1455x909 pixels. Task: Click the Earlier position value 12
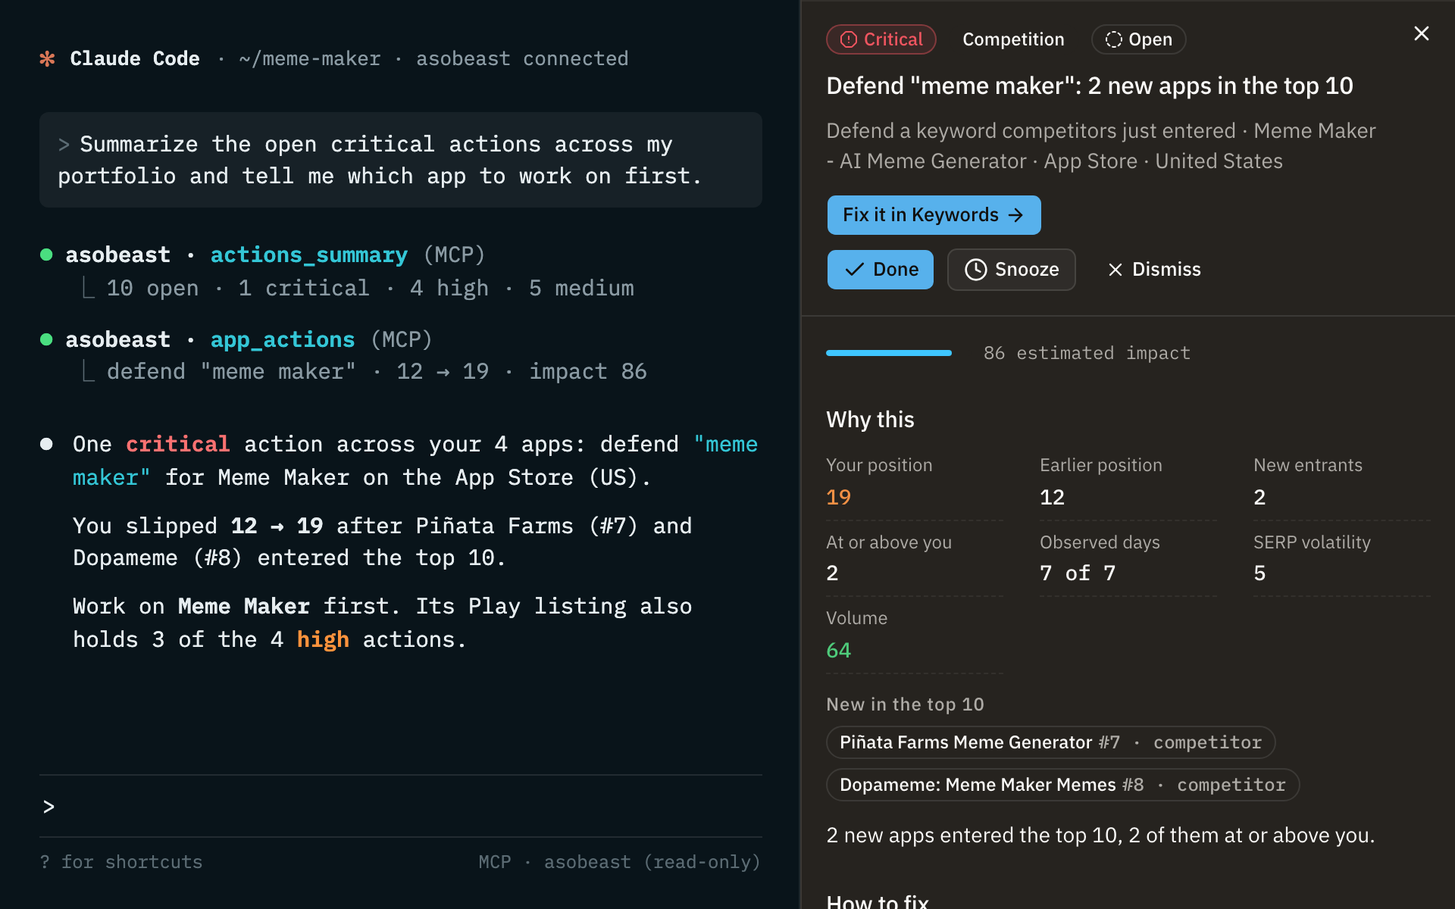[1052, 497]
